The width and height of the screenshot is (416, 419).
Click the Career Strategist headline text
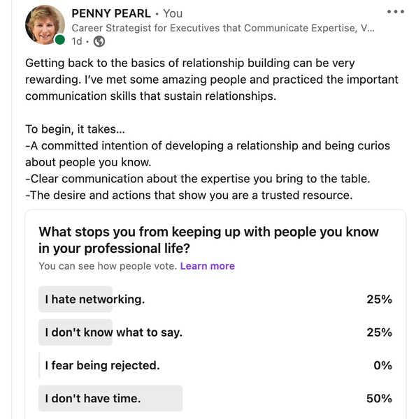[223, 28]
